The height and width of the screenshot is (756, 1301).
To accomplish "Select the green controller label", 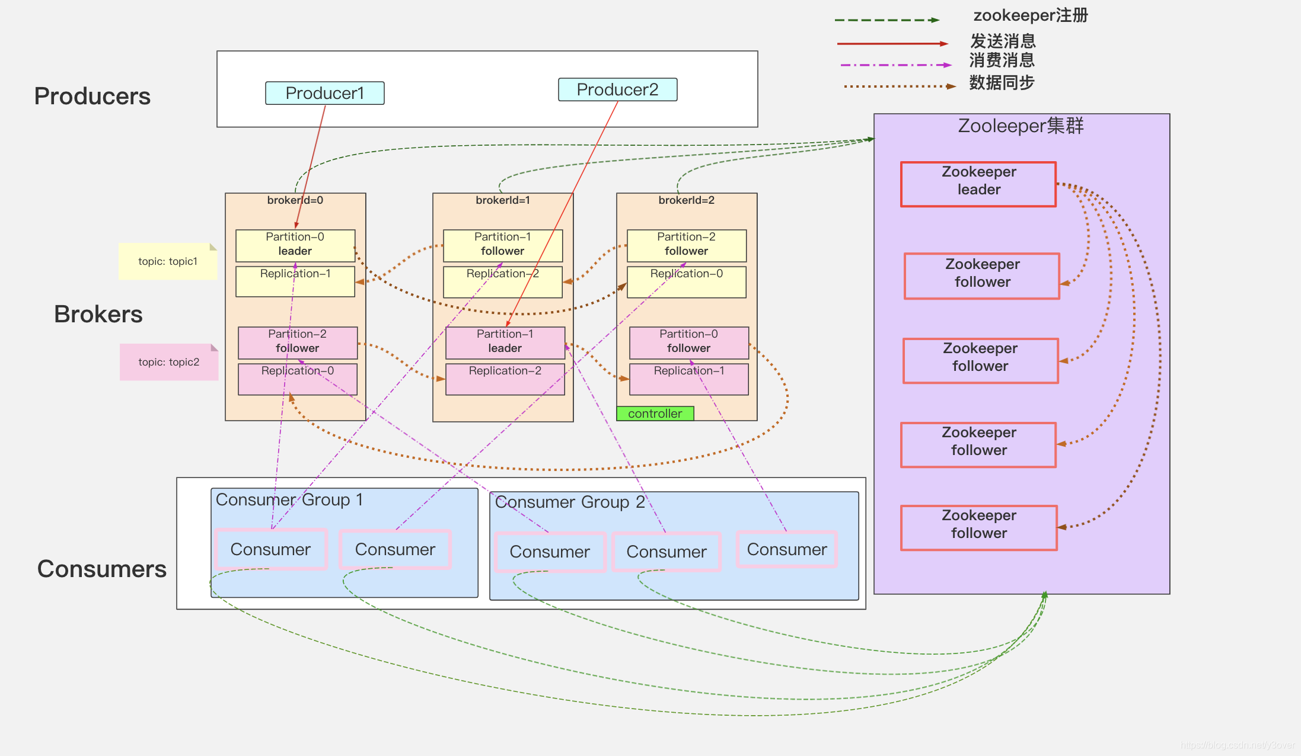I will point(655,414).
